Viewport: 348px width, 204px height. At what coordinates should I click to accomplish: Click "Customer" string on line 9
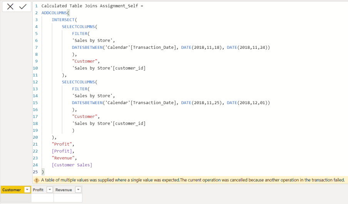click(x=85, y=61)
